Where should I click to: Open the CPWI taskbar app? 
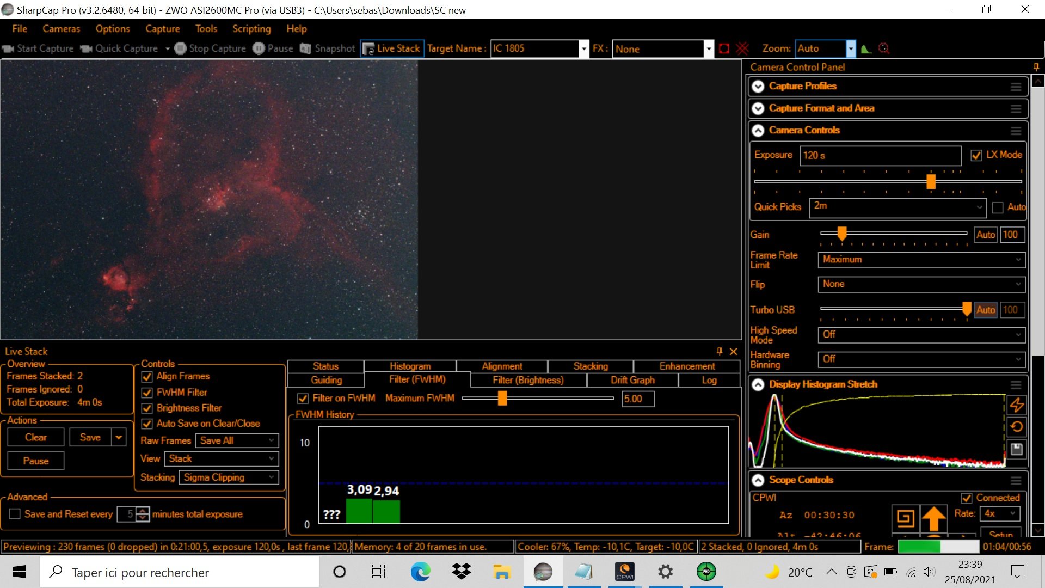point(625,572)
